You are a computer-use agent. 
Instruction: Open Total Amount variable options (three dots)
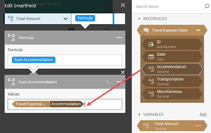pyautogui.click(x=198, y=126)
